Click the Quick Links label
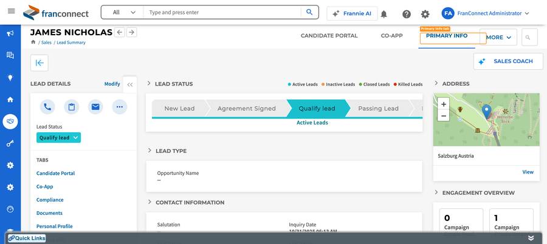 pyautogui.click(x=27, y=238)
